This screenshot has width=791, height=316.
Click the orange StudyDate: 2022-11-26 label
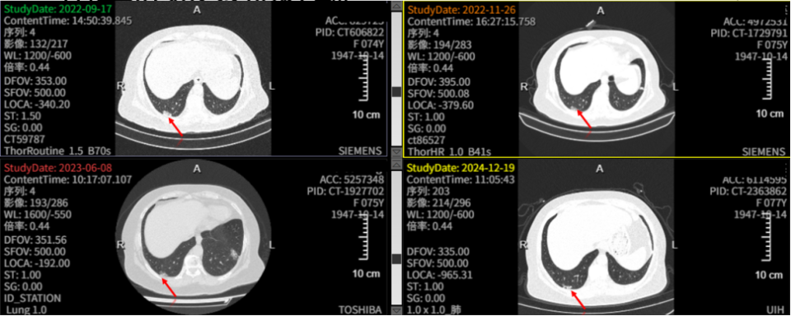pos(461,10)
